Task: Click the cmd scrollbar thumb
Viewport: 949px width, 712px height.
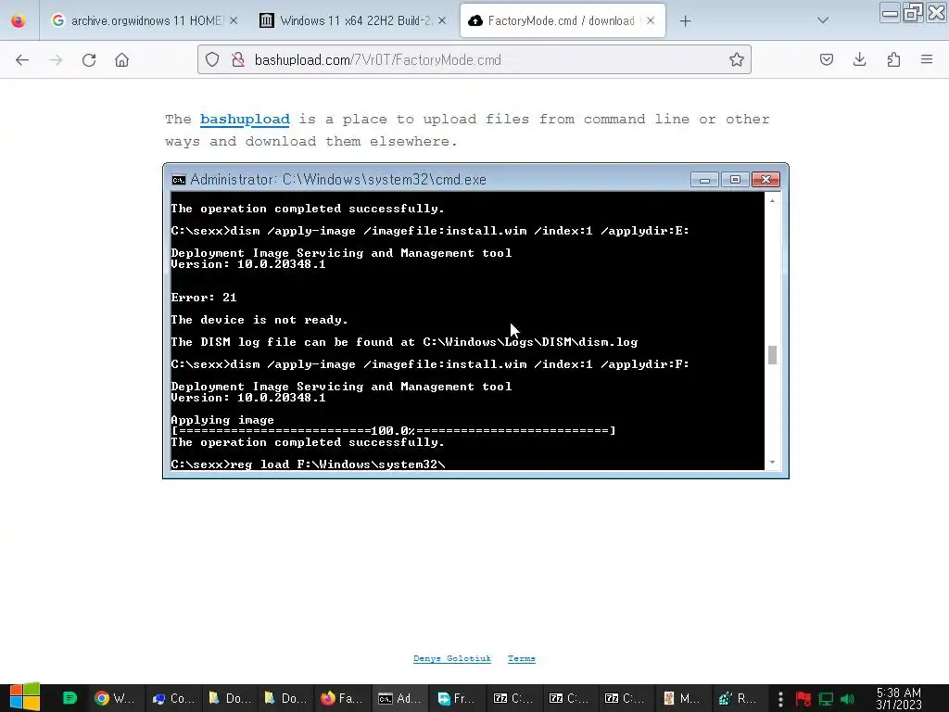Action: pyautogui.click(x=772, y=355)
